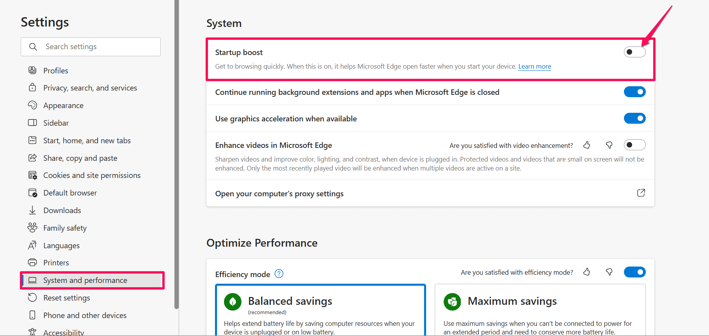Click the Default browser icon
The height and width of the screenshot is (336, 709).
pyautogui.click(x=32, y=193)
